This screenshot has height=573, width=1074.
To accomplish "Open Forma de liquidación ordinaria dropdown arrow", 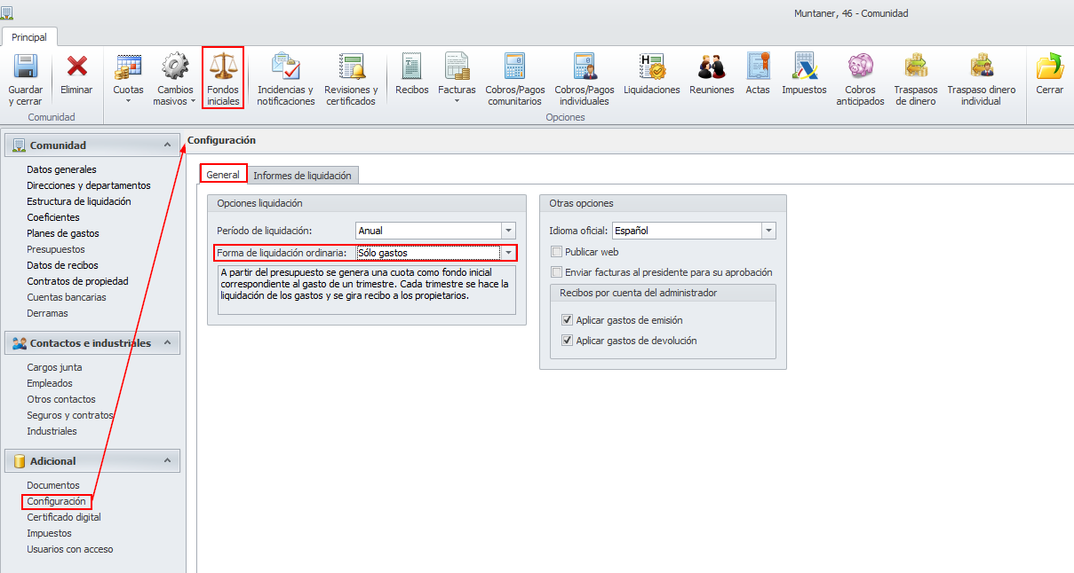I will [x=508, y=253].
